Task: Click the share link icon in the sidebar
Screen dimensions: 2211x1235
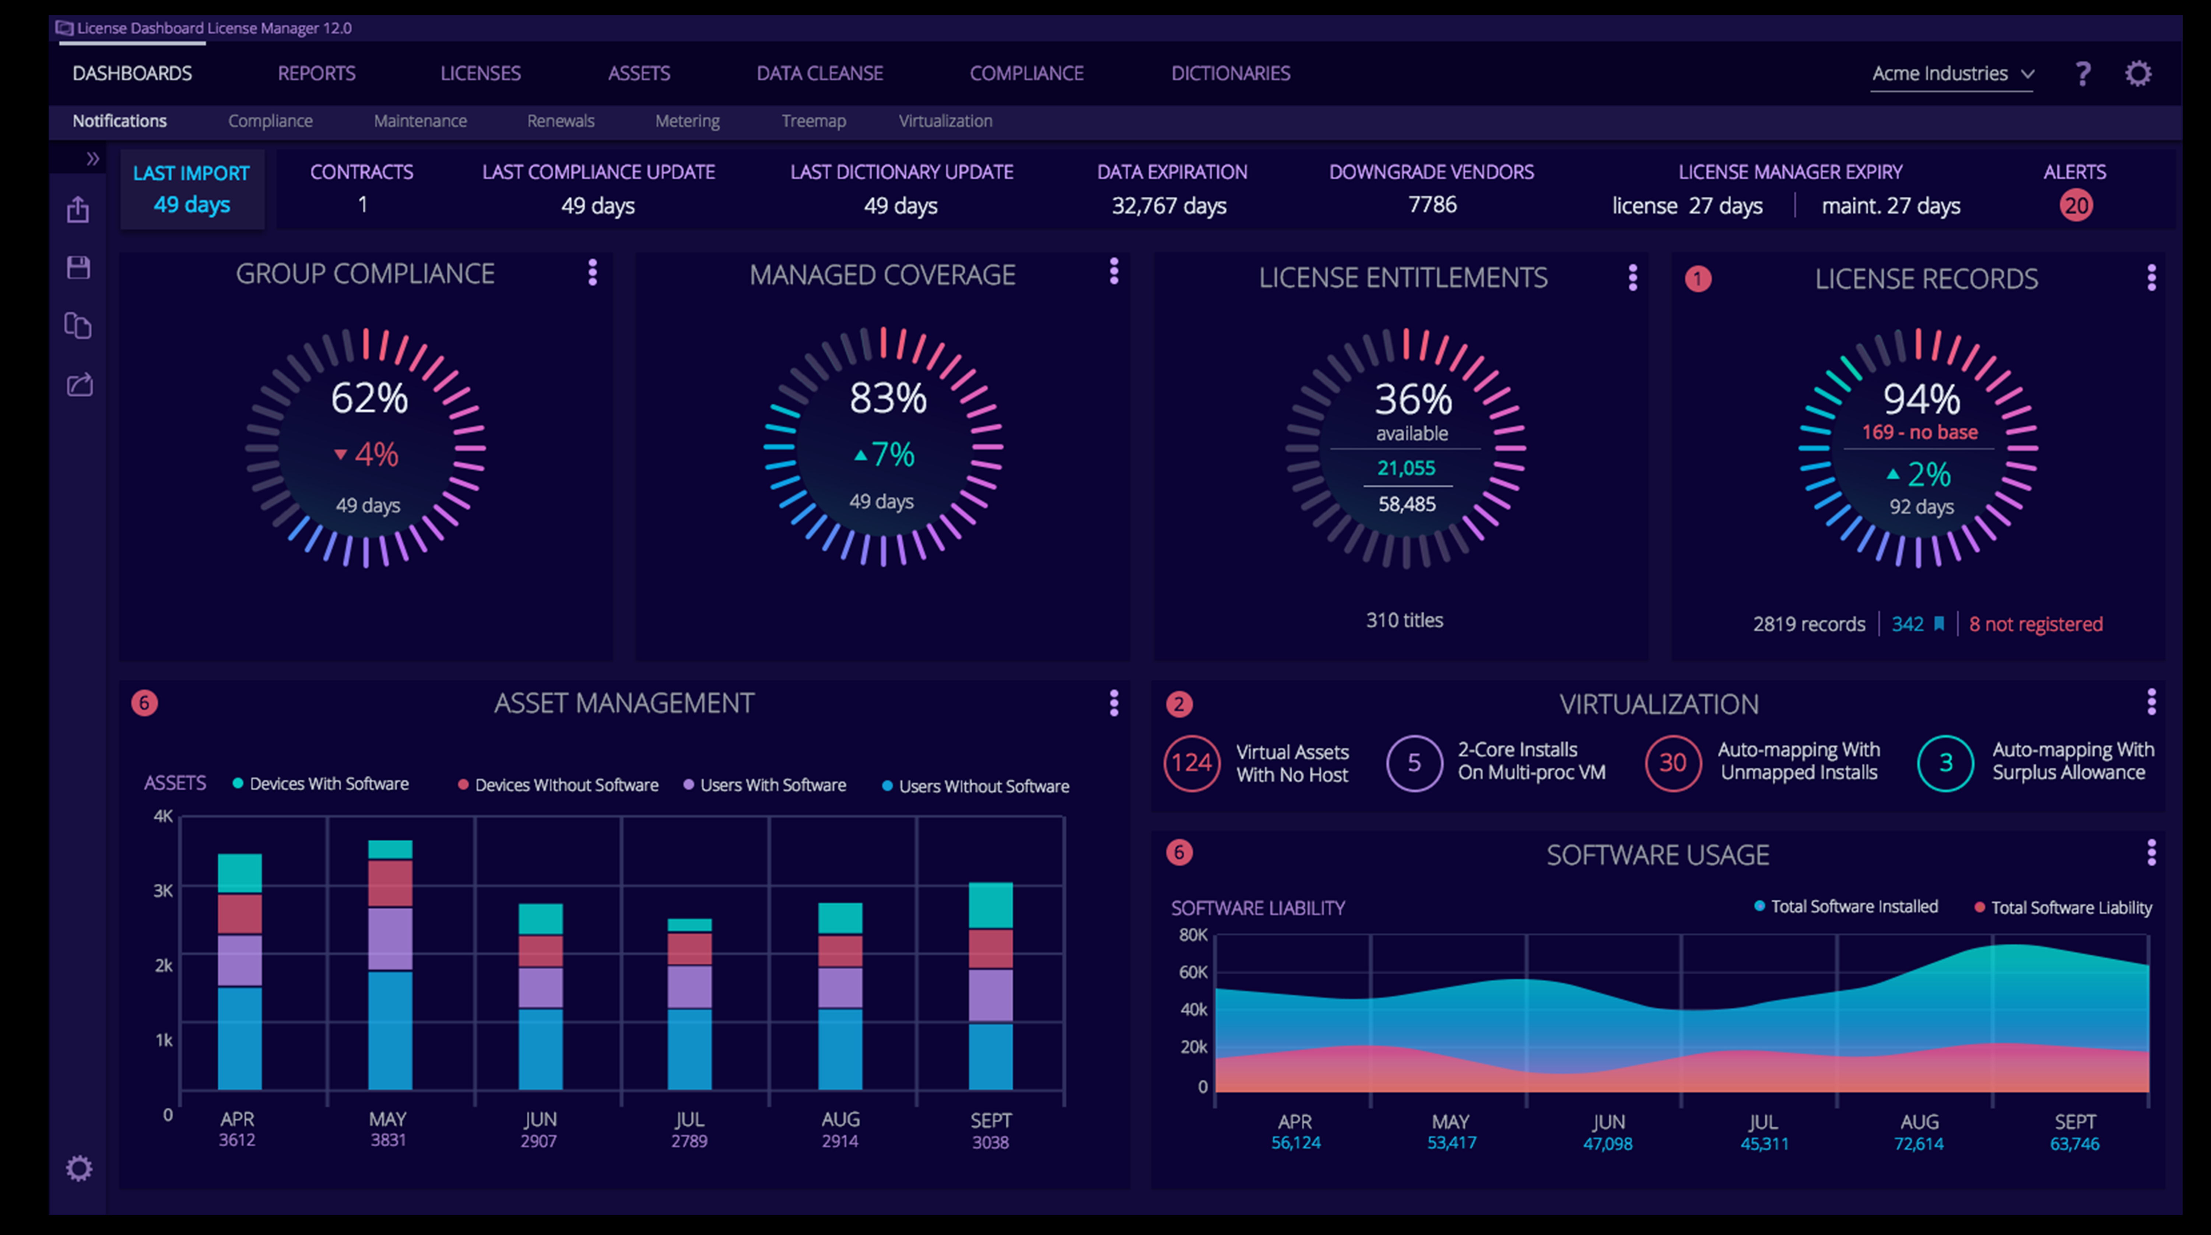Action: [x=78, y=385]
